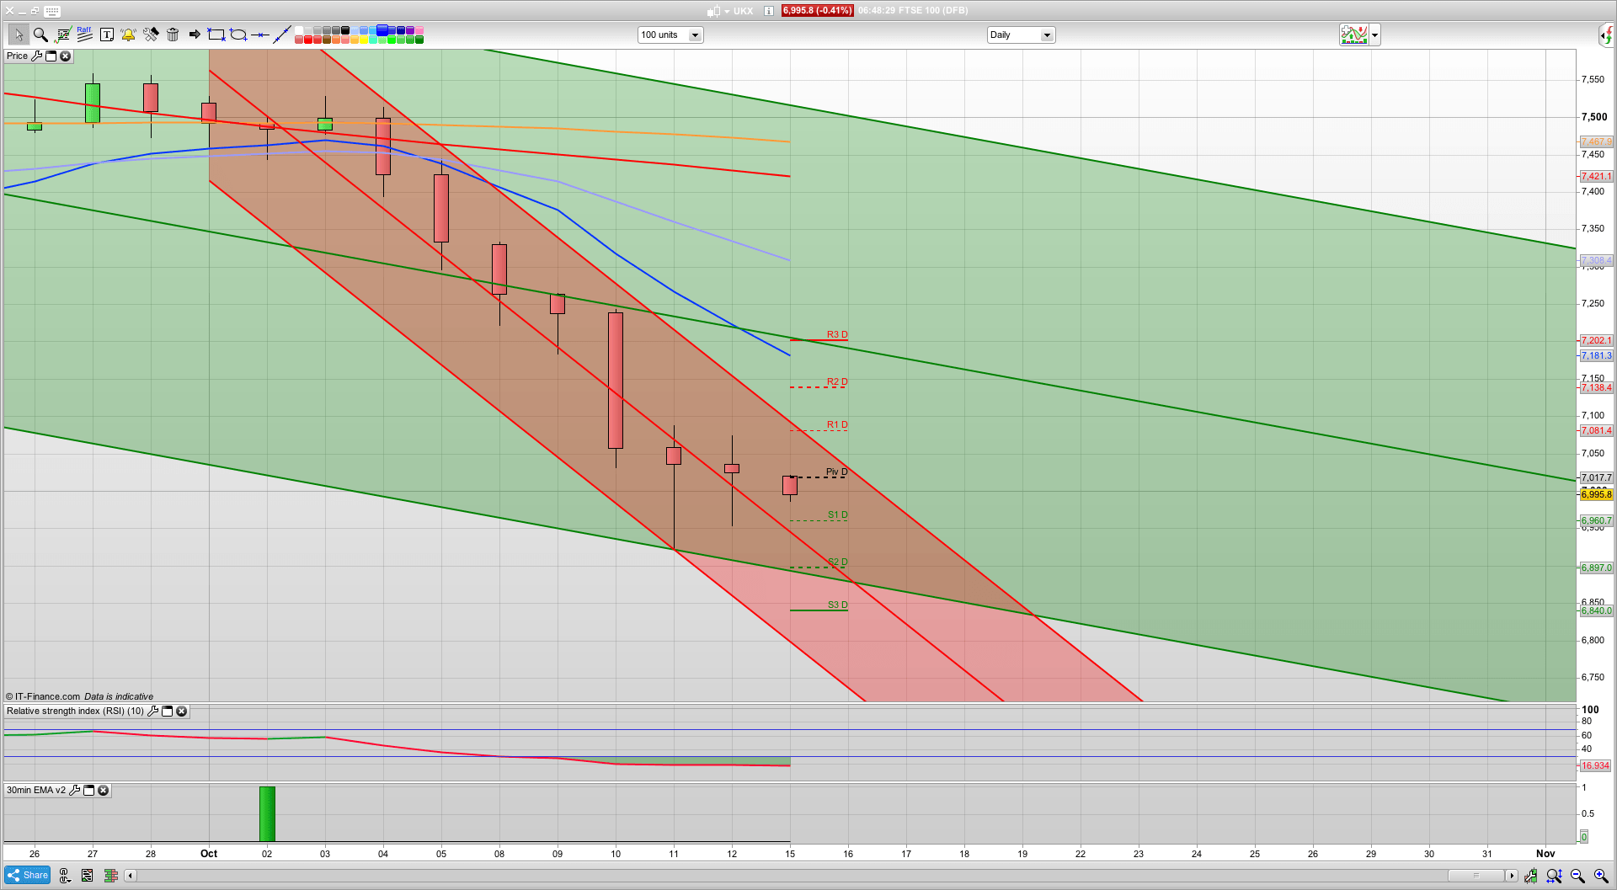Screen dimensions: 1617x890
Task: Select the magnifying glass zoom tool
Action: pyautogui.click(x=40, y=35)
